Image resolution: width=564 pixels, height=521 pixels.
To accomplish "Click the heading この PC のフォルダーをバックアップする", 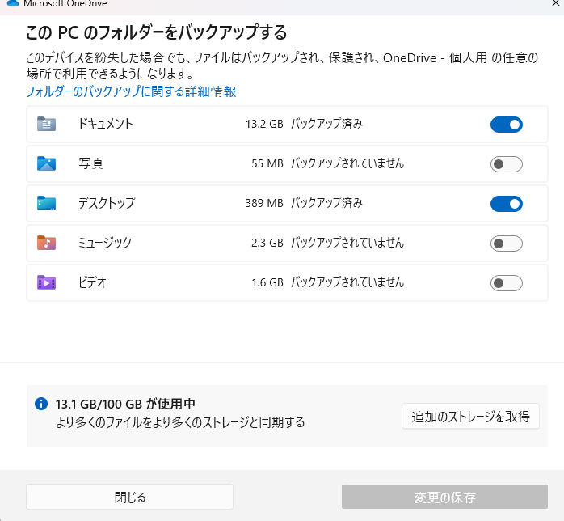I will [156, 32].
